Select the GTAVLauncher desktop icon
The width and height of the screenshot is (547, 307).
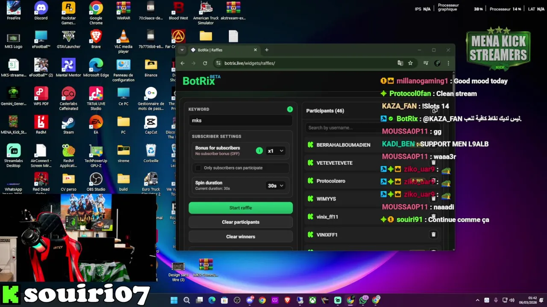68,39
